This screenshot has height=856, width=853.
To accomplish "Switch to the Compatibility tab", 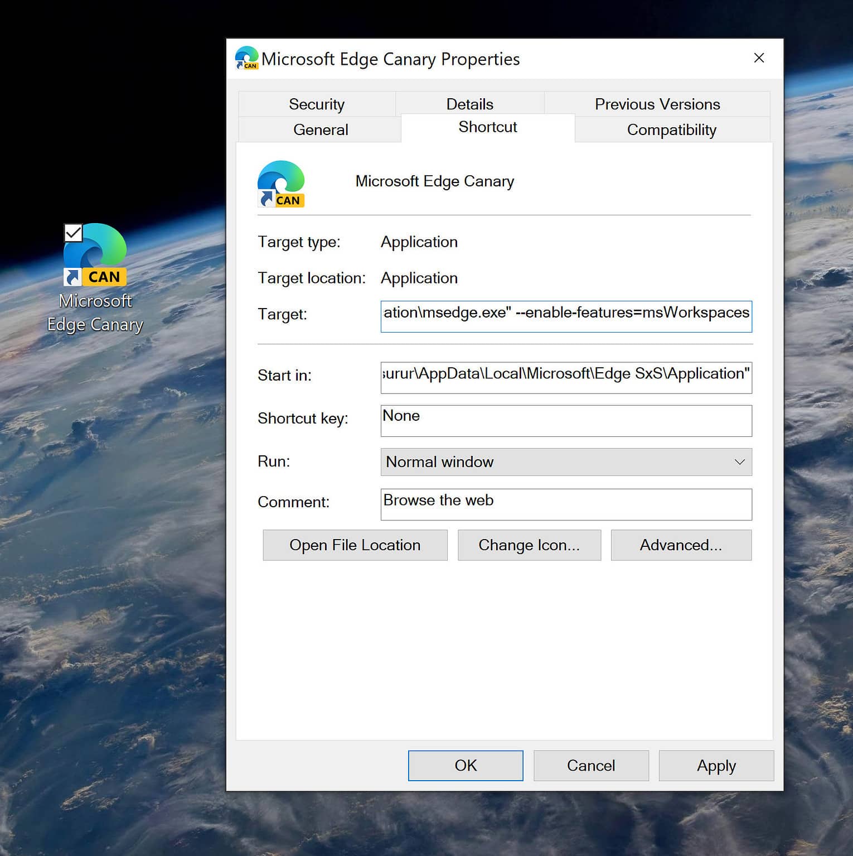I will (671, 129).
